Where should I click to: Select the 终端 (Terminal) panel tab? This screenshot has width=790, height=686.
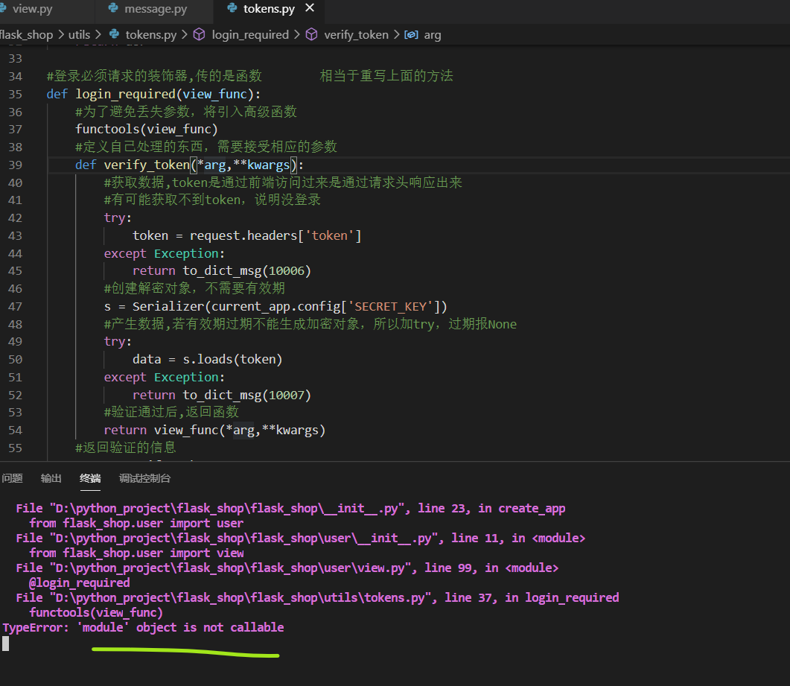(90, 478)
